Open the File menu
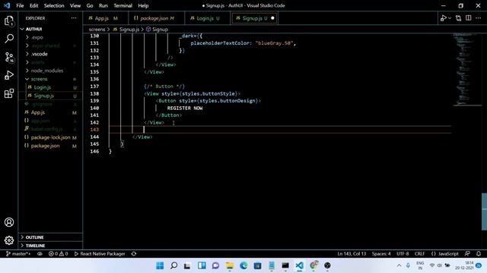Screen dimensions: 487x273 [x=20, y=5]
